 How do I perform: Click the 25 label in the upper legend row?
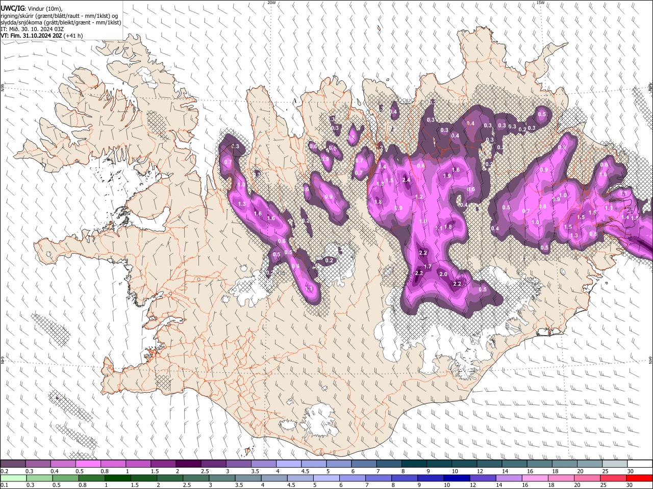coord(605,471)
